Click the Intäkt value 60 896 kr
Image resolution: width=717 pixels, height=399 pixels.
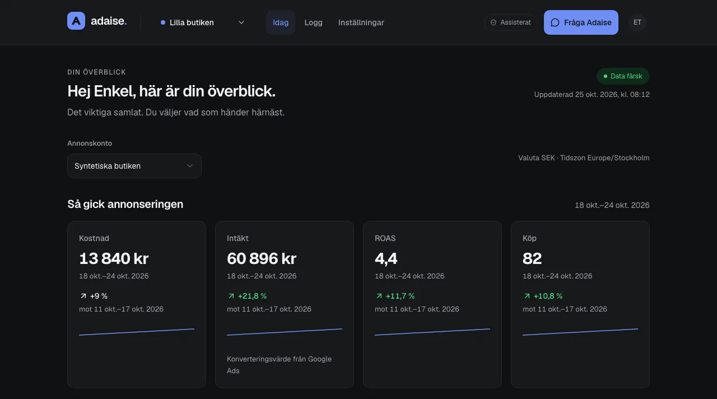pos(262,258)
